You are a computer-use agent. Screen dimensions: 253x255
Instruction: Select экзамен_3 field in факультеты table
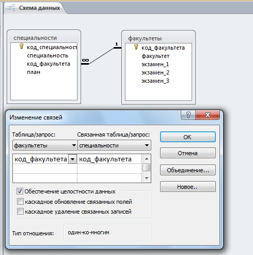[155, 81]
